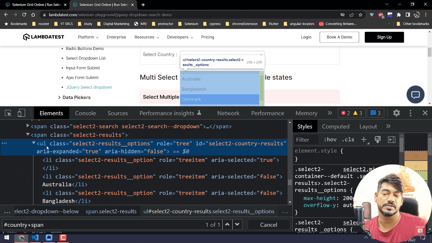Open the Performance insights tab
432x243 pixels.
pyautogui.click(x=170, y=113)
